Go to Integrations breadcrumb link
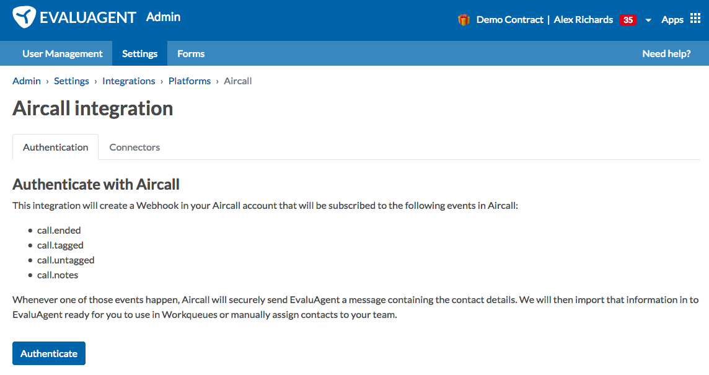This screenshot has height=375, width=709. click(128, 81)
